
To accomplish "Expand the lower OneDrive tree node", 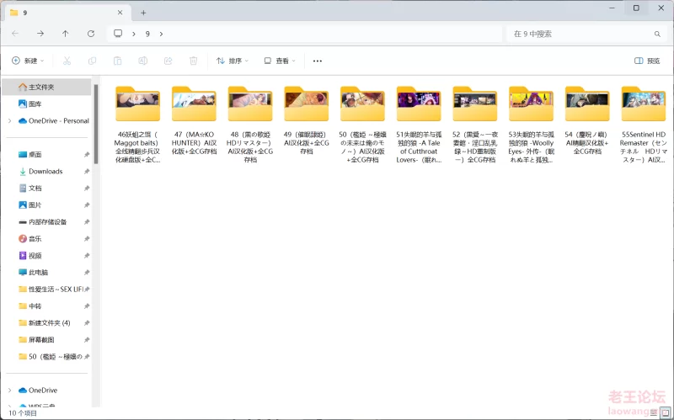I will point(10,391).
